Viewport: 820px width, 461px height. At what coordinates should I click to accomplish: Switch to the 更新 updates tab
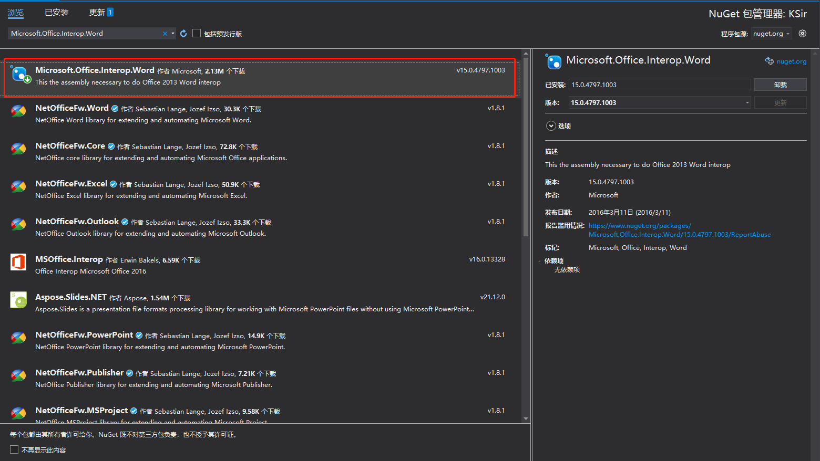click(101, 13)
